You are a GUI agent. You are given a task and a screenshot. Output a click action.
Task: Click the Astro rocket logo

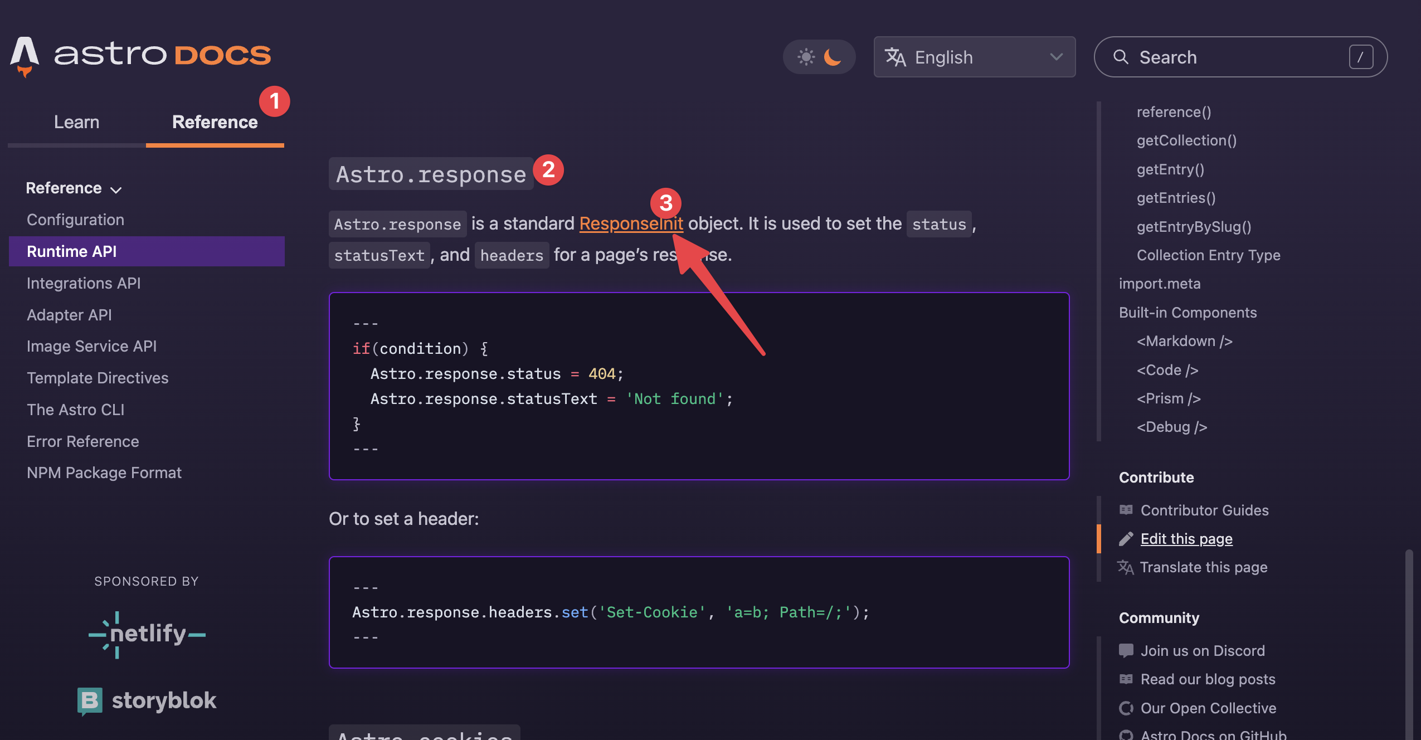pos(25,56)
